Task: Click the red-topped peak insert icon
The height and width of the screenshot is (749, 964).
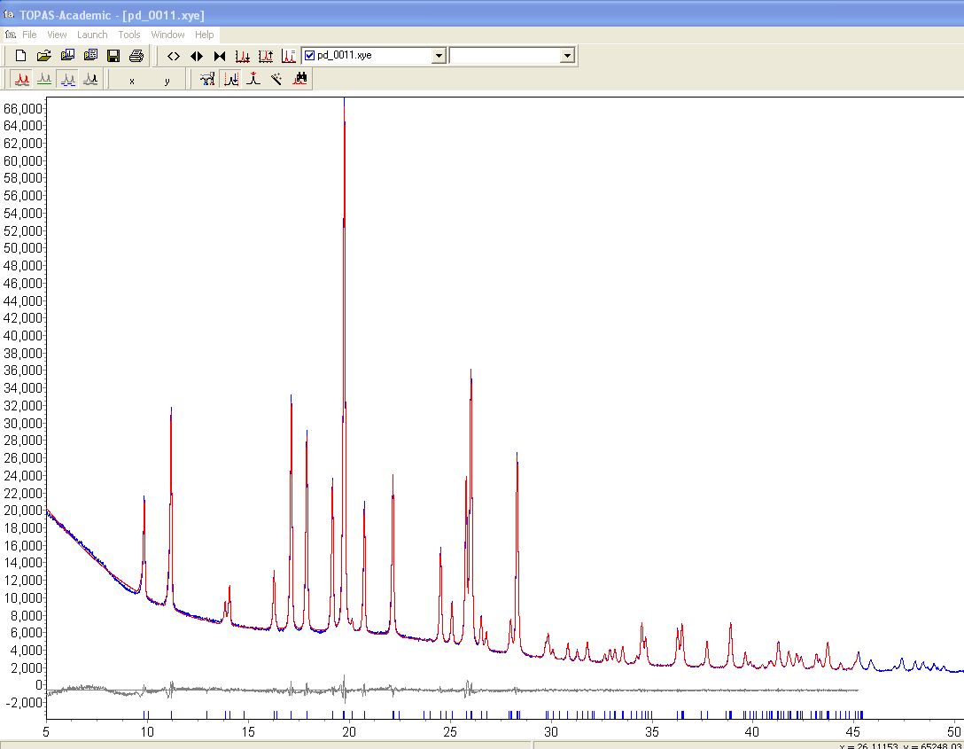Action: coord(253,79)
